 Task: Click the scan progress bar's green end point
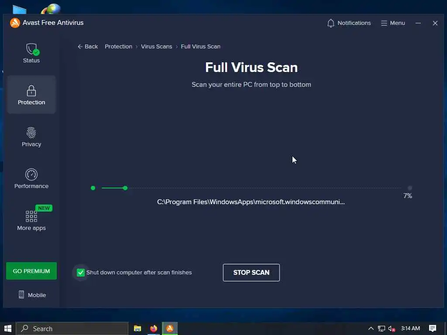tap(125, 188)
